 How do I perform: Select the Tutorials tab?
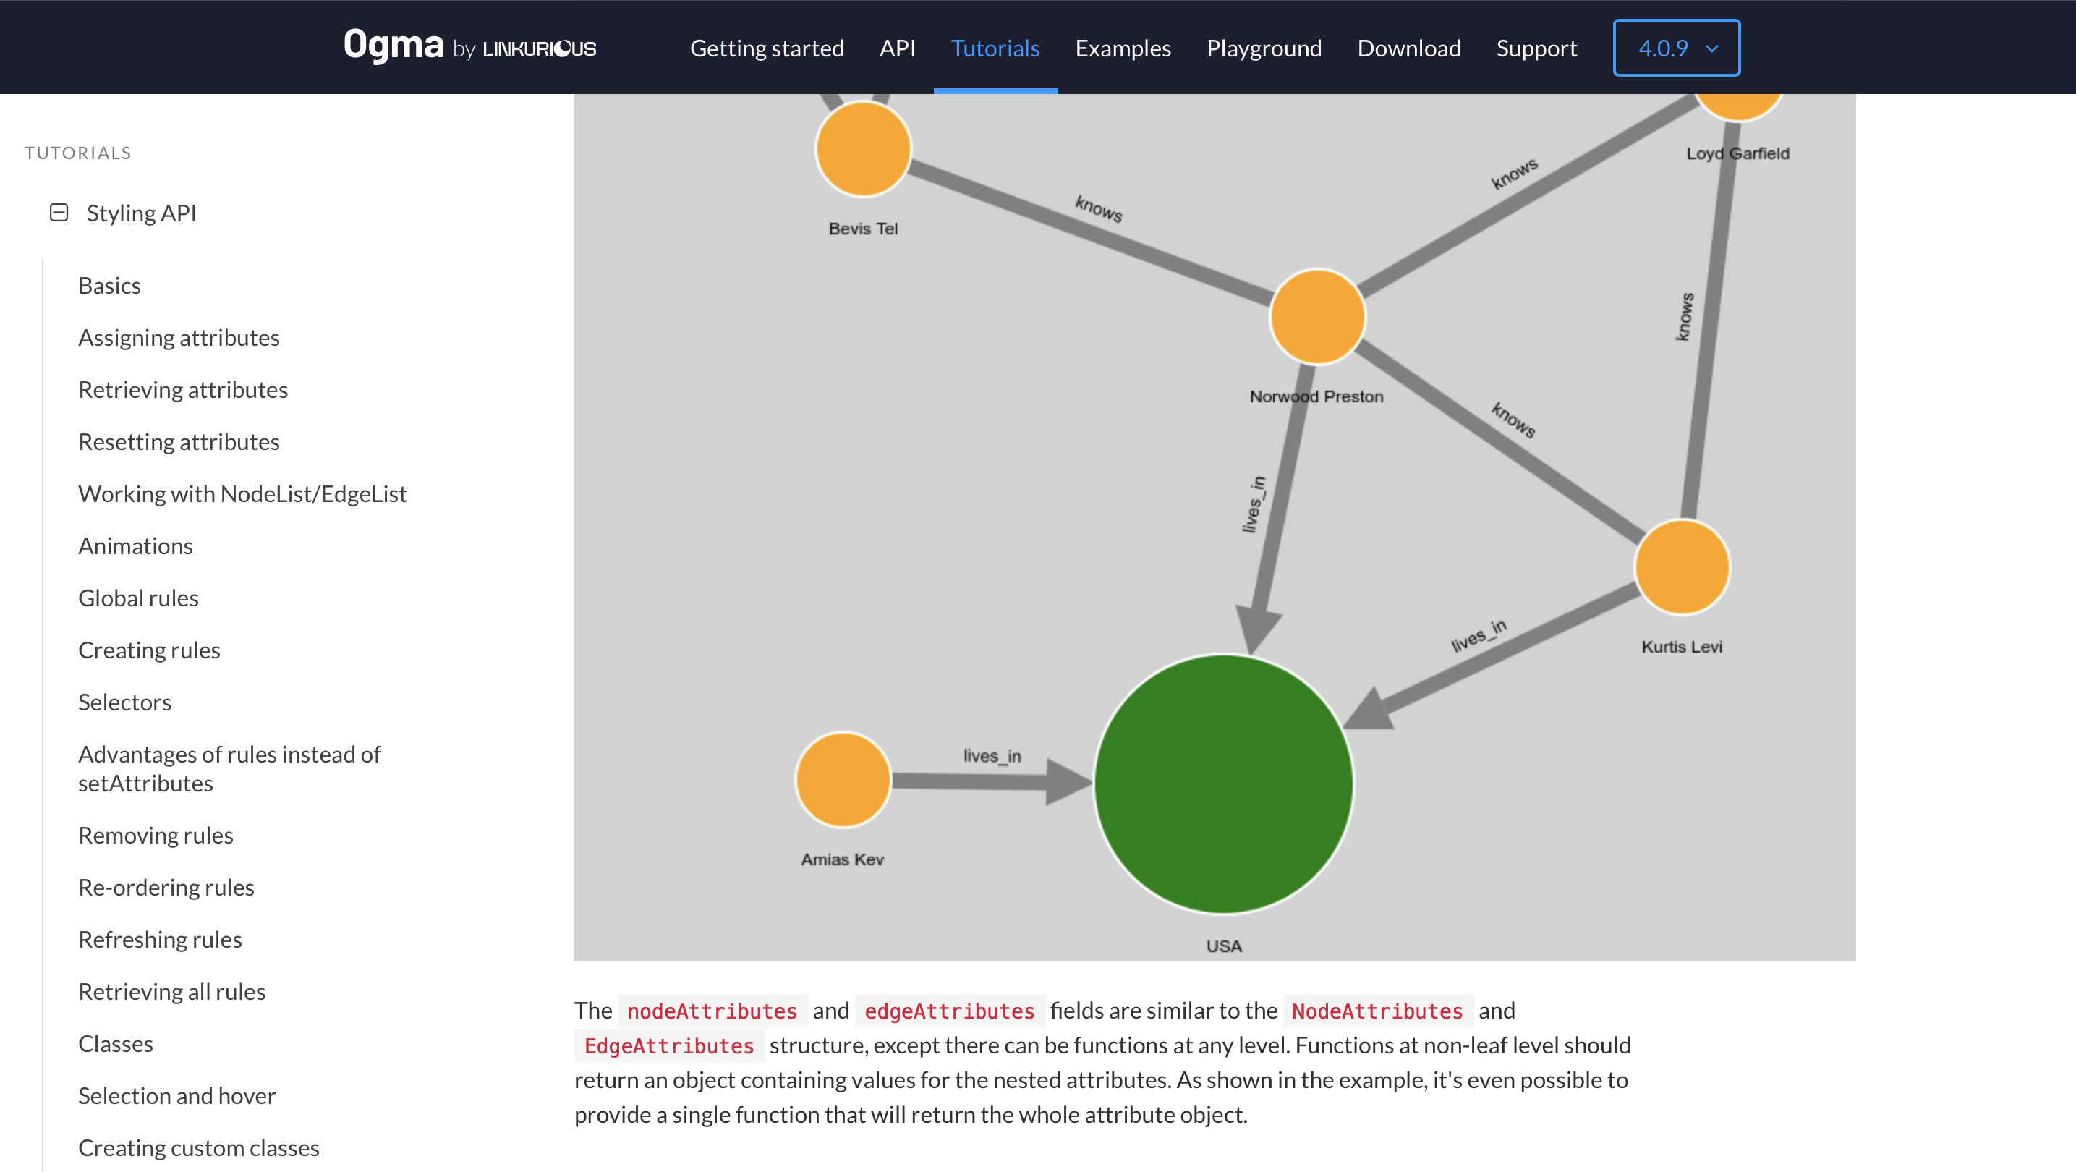coord(995,47)
